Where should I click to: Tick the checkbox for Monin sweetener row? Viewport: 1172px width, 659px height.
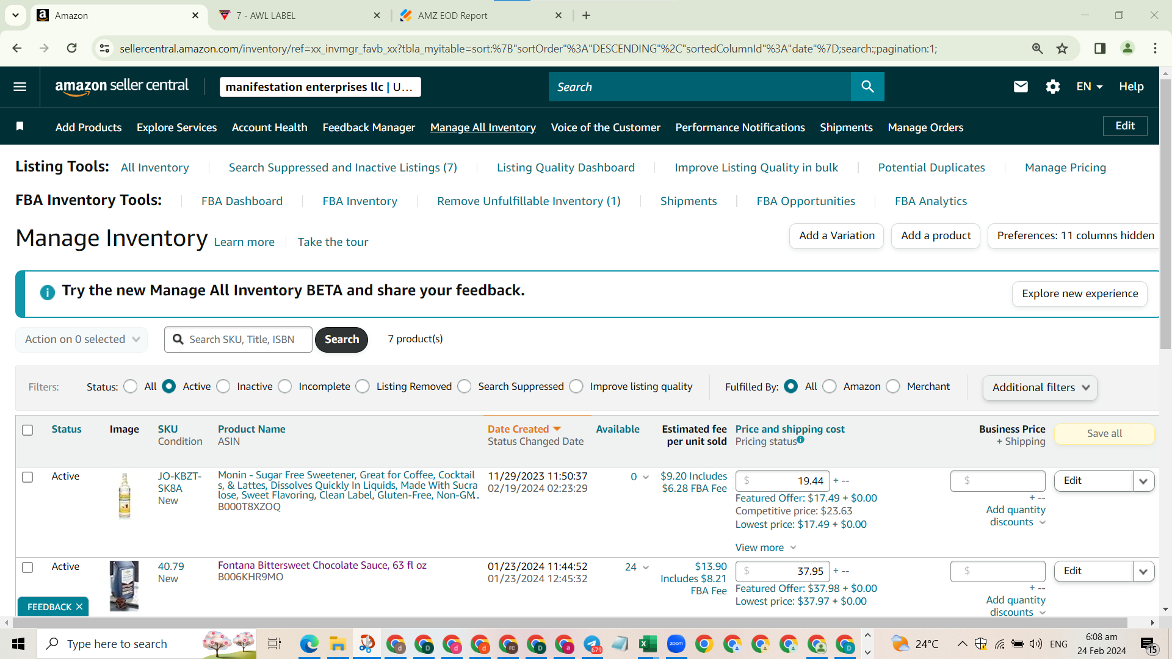(27, 477)
